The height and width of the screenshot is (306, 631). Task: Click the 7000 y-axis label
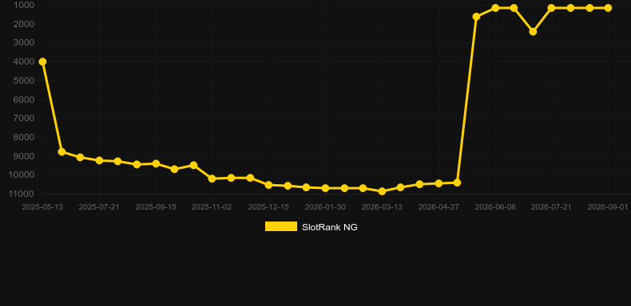pos(24,119)
